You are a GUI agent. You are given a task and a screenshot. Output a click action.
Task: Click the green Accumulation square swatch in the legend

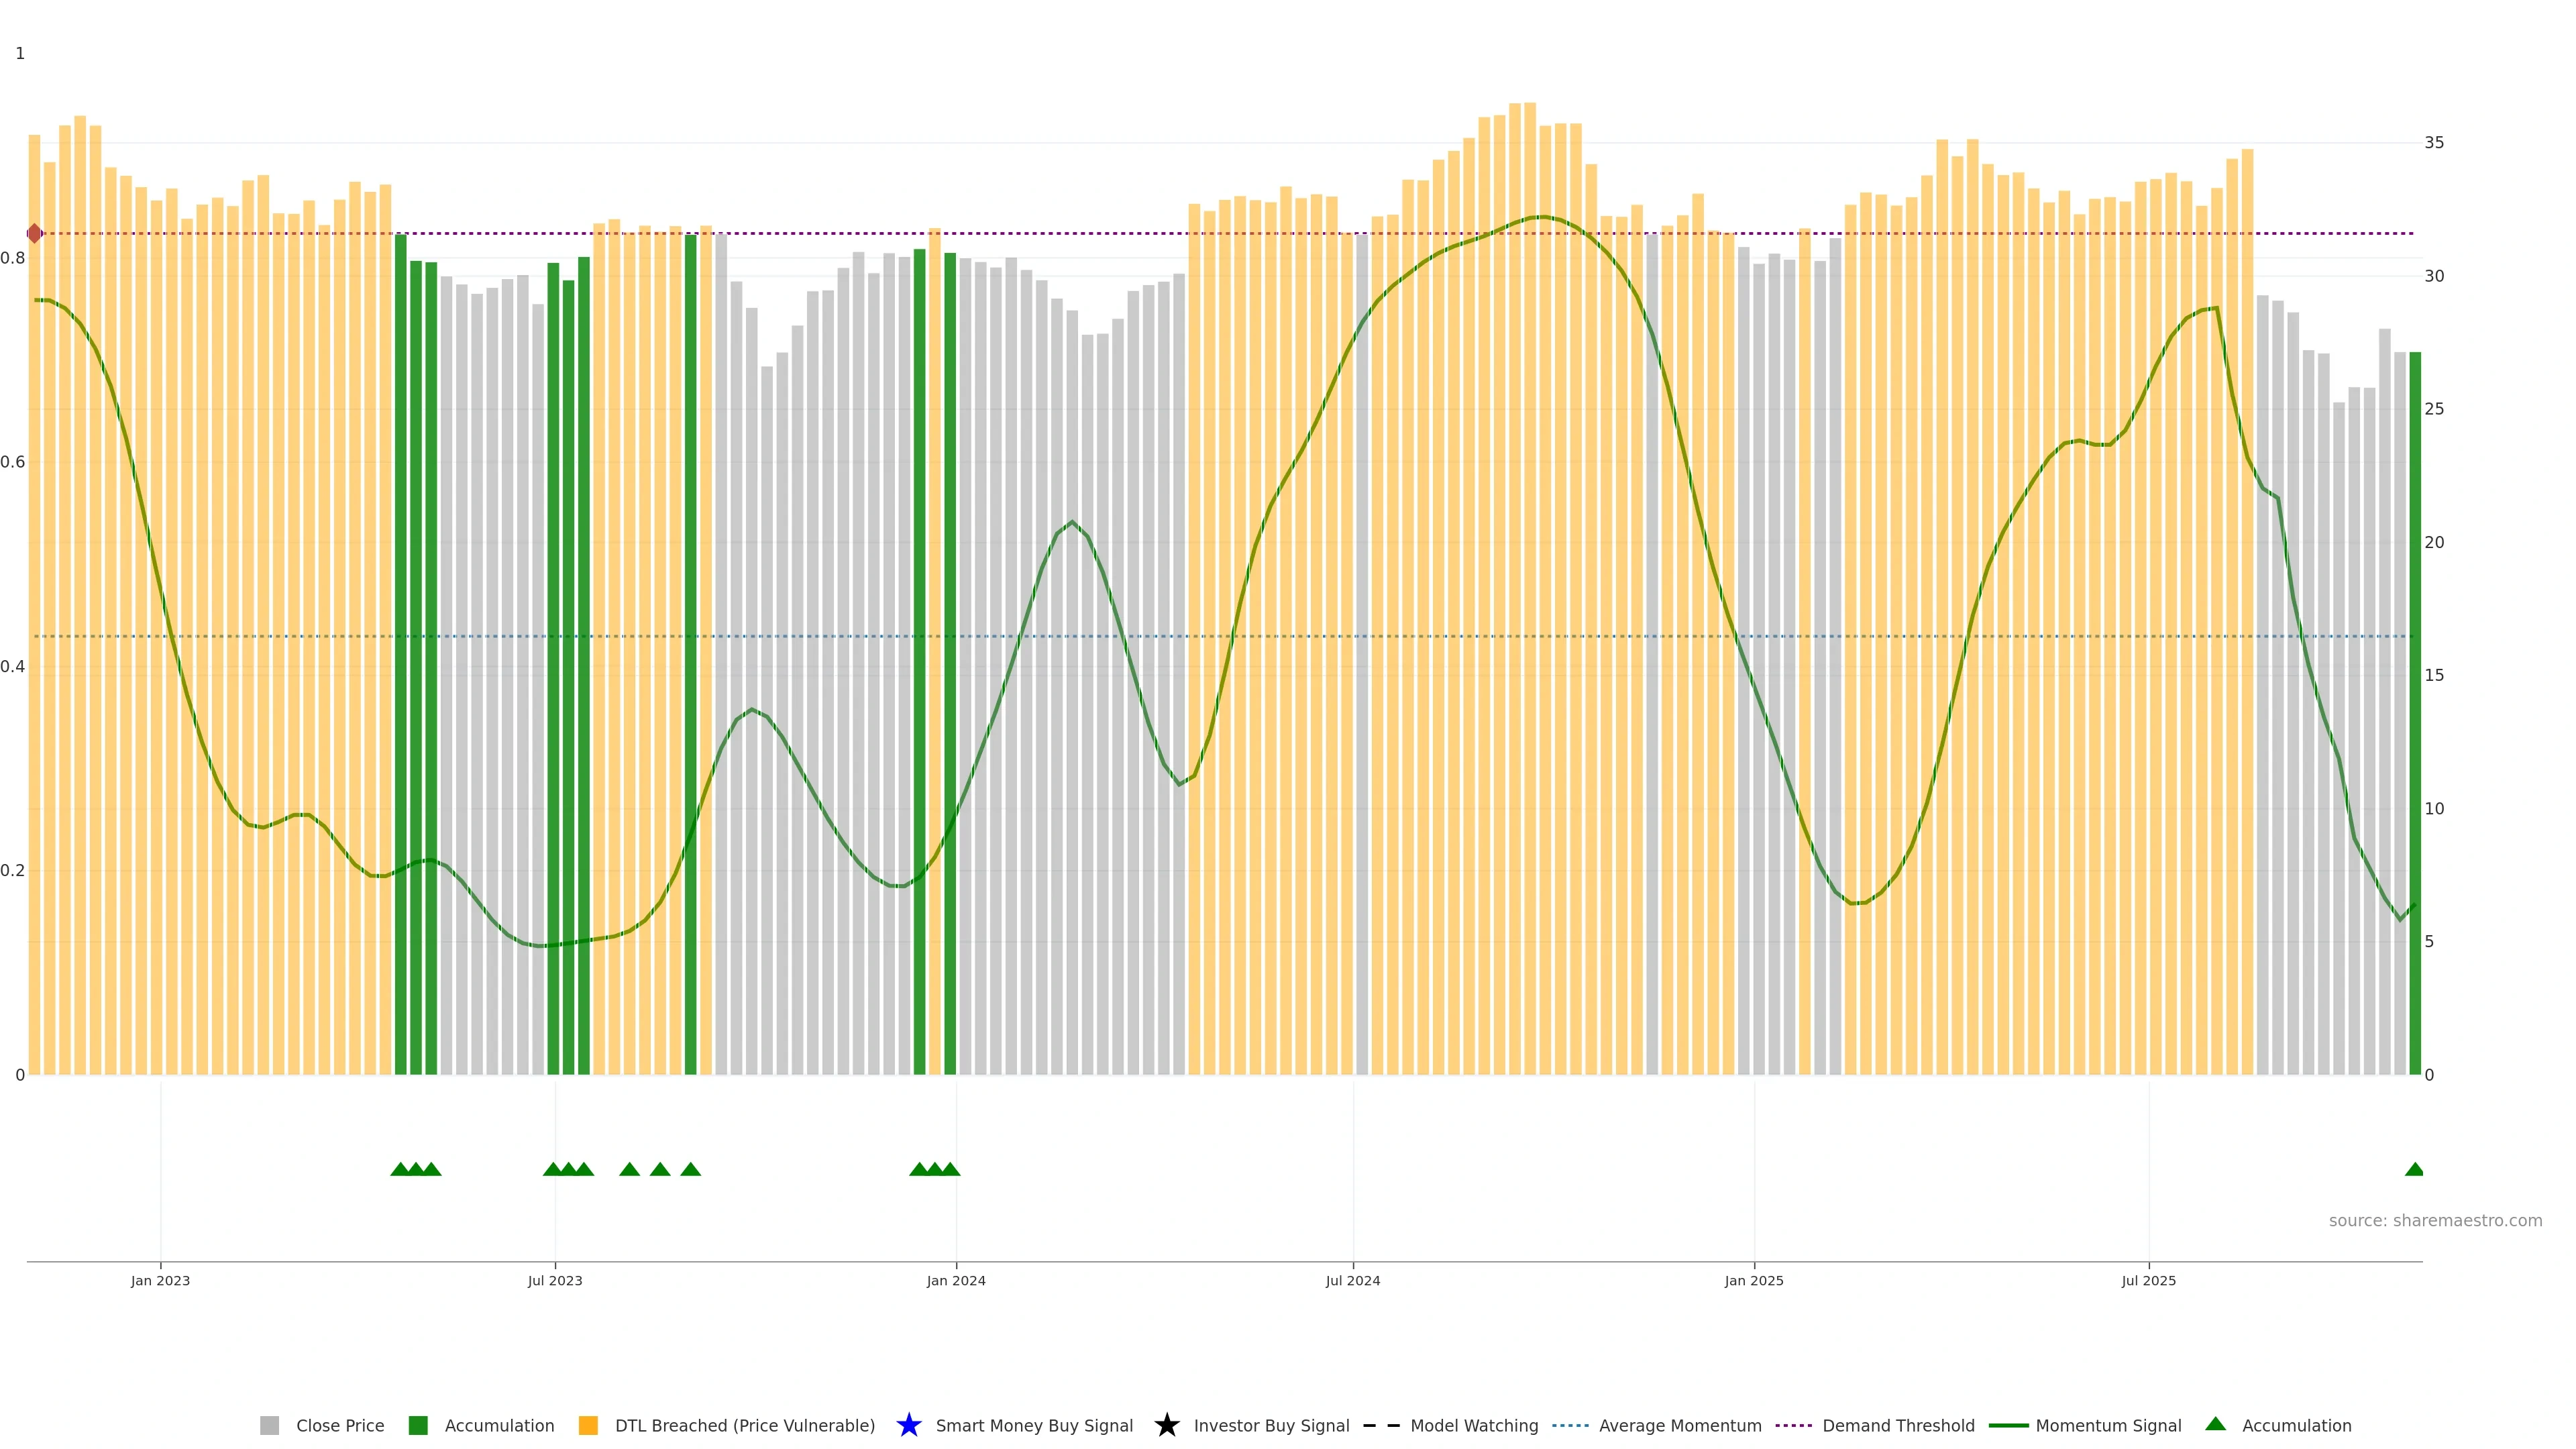[x=418, y=1425]
